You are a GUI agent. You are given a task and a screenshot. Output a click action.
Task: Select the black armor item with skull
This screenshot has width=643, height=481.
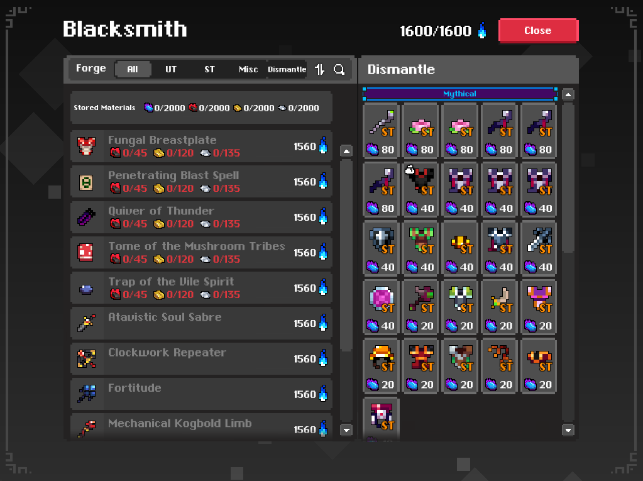(x=420, y=189)
